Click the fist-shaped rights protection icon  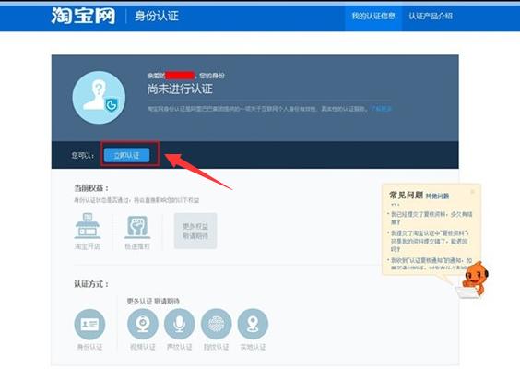coord(137,227)
